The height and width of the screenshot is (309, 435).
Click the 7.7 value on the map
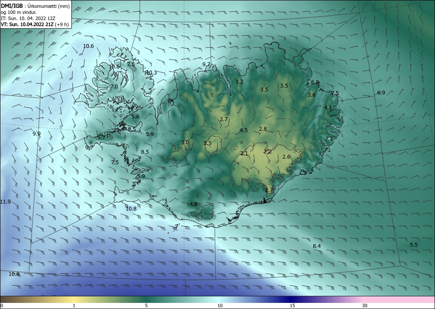pyautogui.click(x=329, y=139)
